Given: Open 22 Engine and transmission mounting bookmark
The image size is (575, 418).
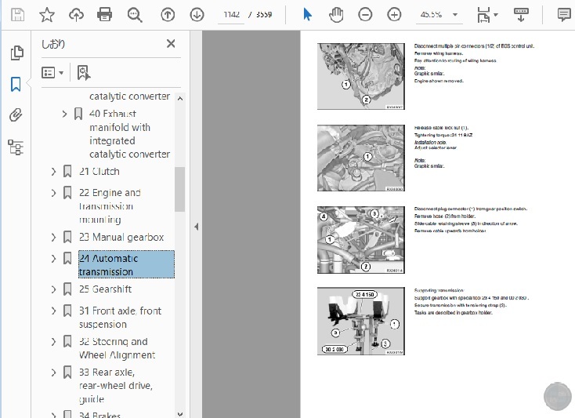Looking at the screenshot, I should click(110, 206).
